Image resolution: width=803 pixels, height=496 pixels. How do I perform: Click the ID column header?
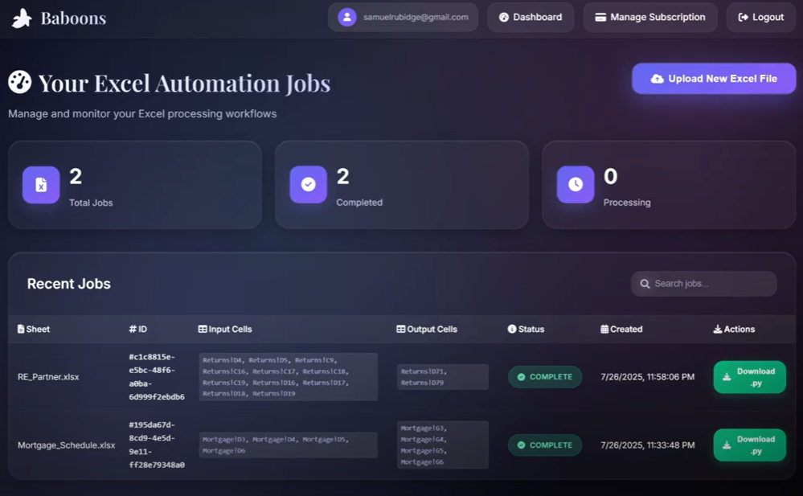pyautogui.click(x=137, y=329)
